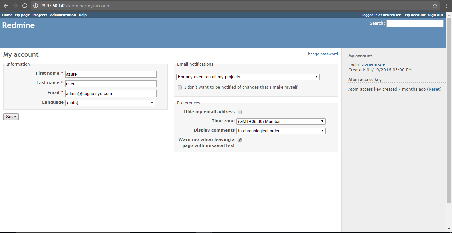The image size is (452, 233).
Task: Enable 'I don't want to be notified' checkbox
Action: coord(180,87)
